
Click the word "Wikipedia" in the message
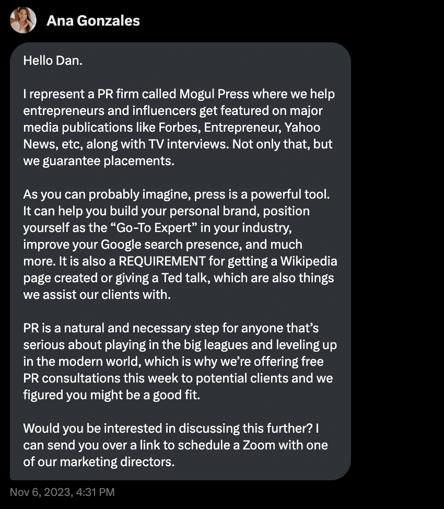pyautogui.click(x=309, y=261)
